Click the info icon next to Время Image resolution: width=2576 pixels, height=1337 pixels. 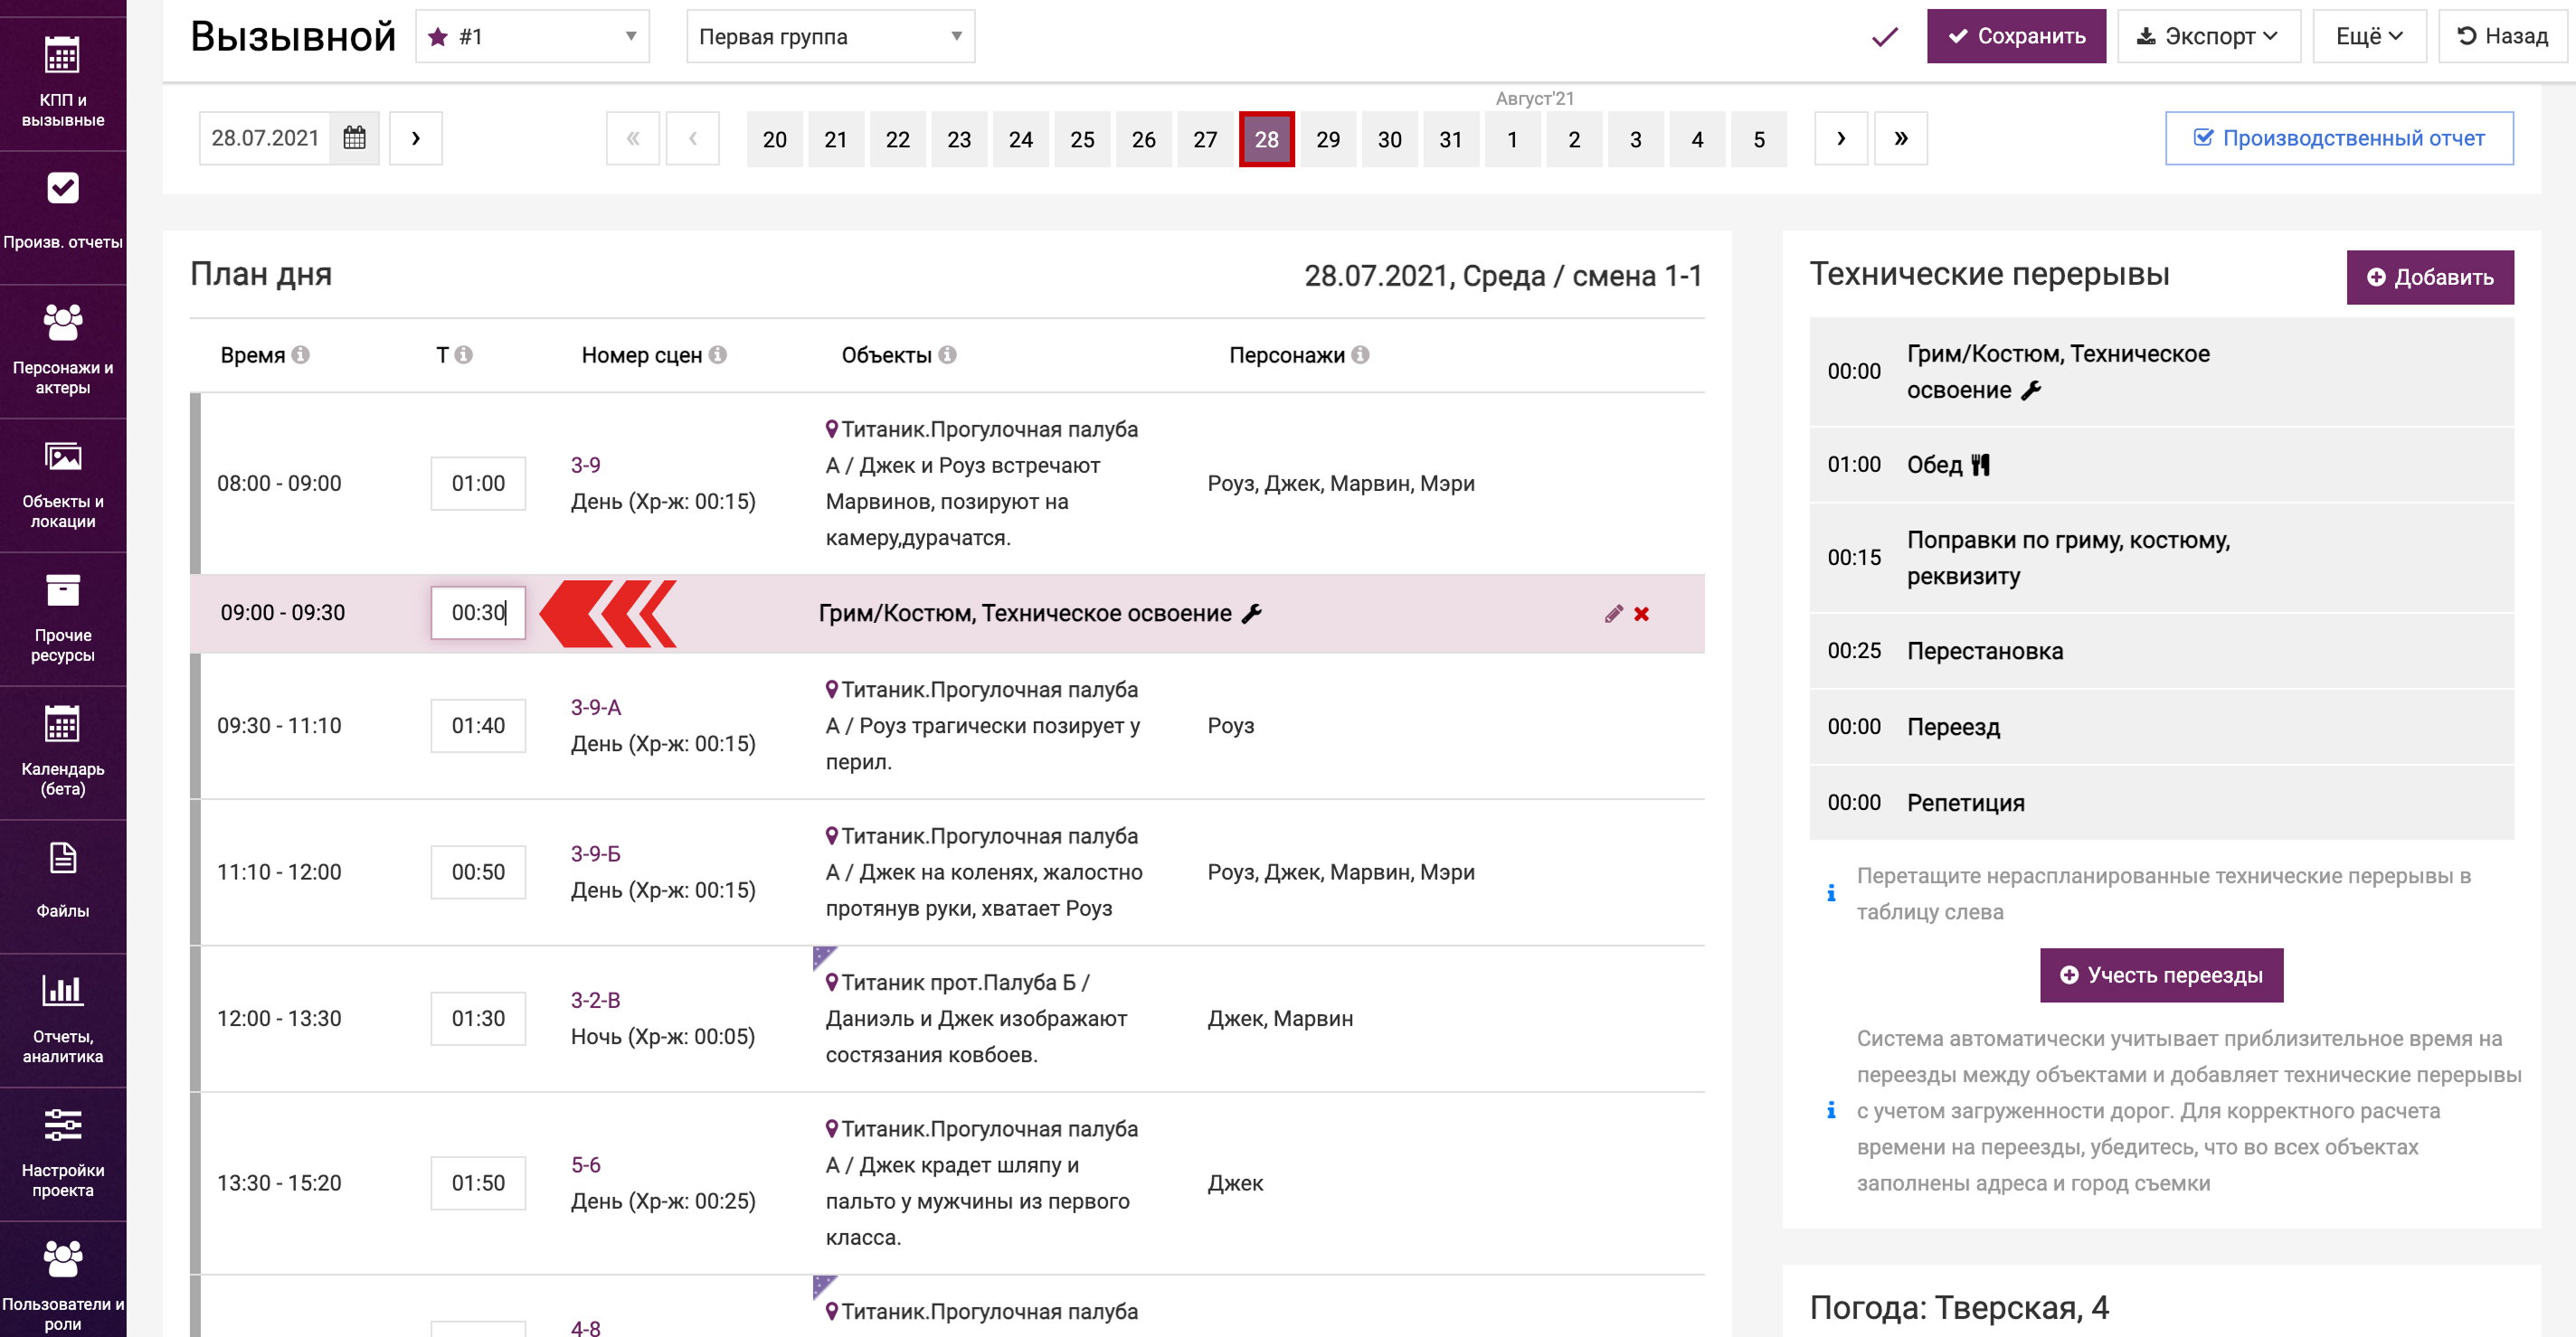coord(301,354)
